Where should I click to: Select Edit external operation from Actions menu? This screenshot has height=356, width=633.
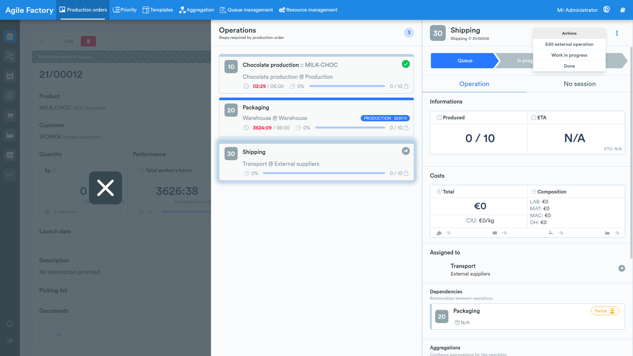569,44
